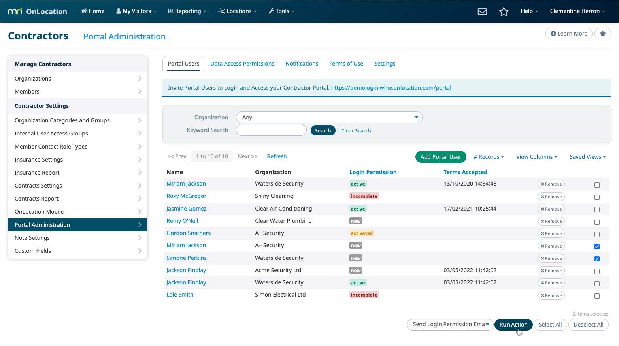
Task: Uncheck the Simone Perkins row checkbox
Action: [x=597, y=259]
